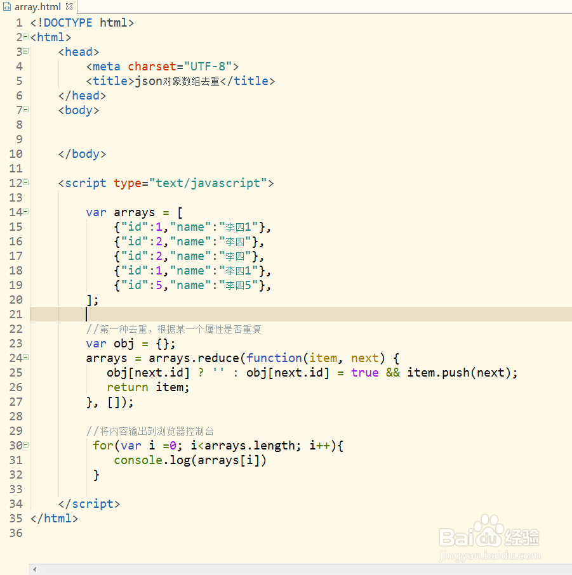Click the array entry on line 18
The image size is (572, 575).
[x=192, y=271]
